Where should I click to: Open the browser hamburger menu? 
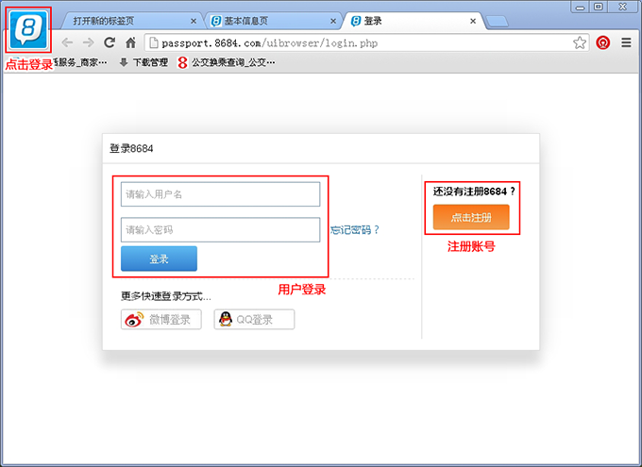(626, 42)
